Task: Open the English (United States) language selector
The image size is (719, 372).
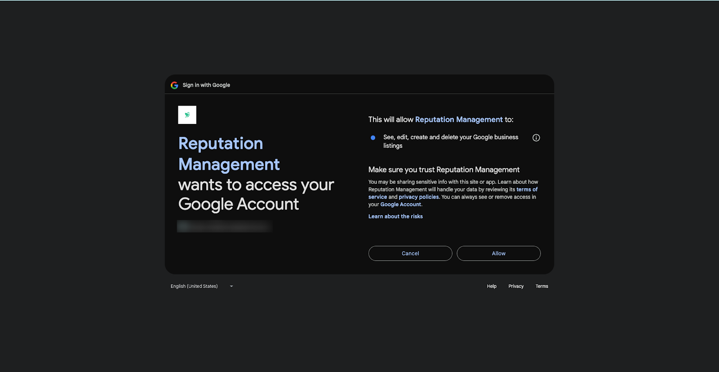Action: [194, 286]
